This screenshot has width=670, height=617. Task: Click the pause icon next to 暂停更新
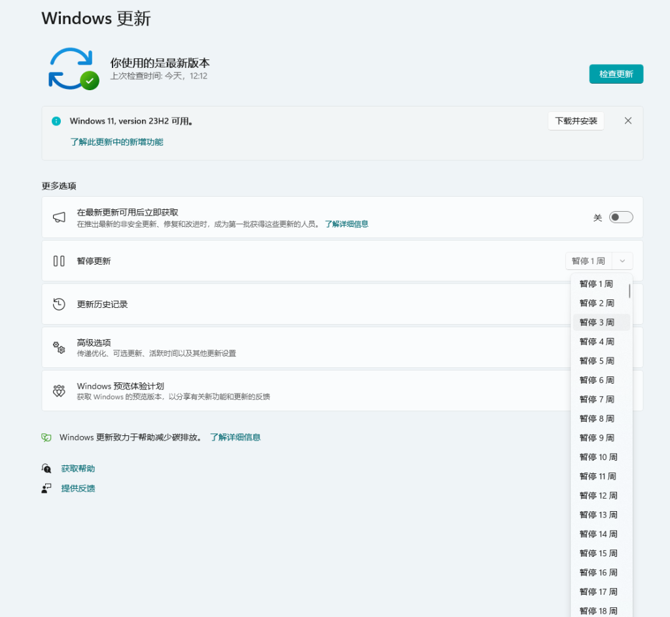pos(59,261)
